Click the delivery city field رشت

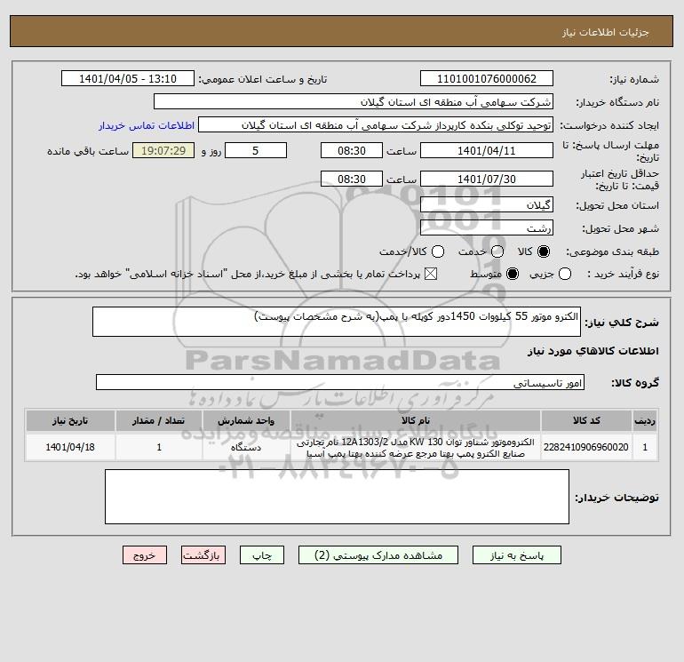(487, 227)
